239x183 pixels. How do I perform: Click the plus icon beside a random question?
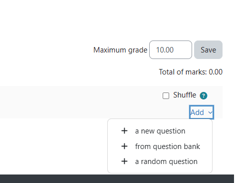click(x=124, y=161)
